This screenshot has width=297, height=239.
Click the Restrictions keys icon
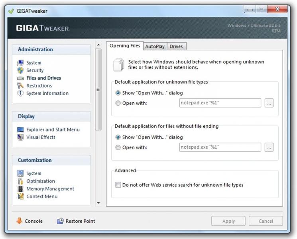point(20,86)
